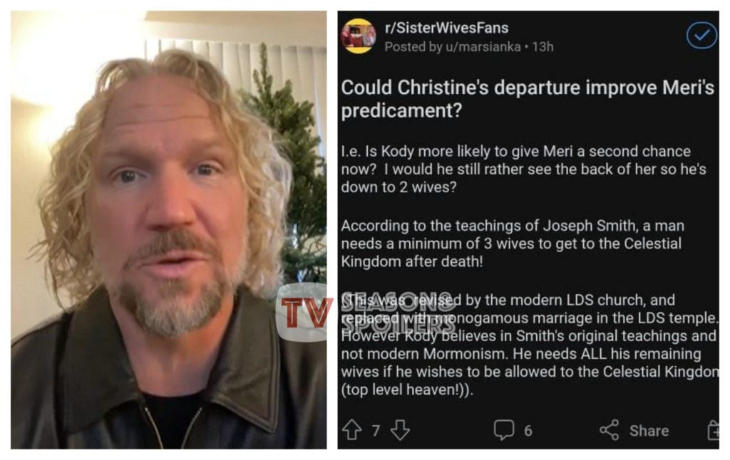
Task: Toggle the joined checkmark for the subreddit
Action: (x=701, y=36)
